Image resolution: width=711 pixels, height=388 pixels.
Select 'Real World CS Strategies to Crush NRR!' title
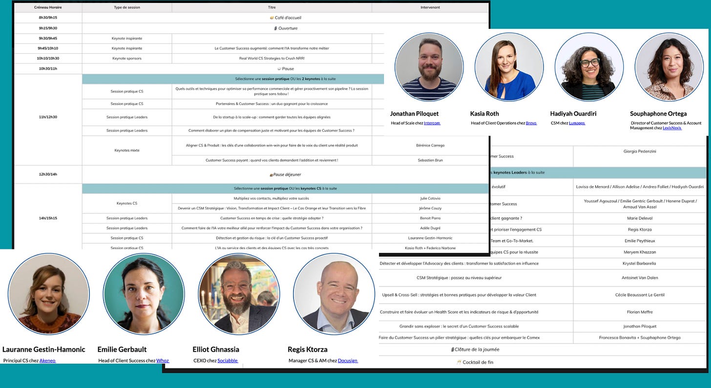(272, 59)
